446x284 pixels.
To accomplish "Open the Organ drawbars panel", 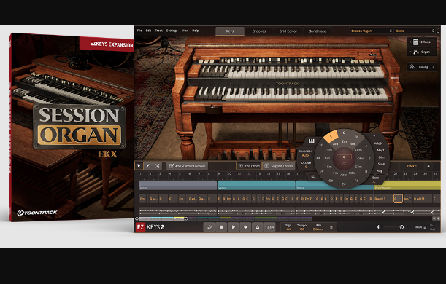I will click(x=422, y=52).
